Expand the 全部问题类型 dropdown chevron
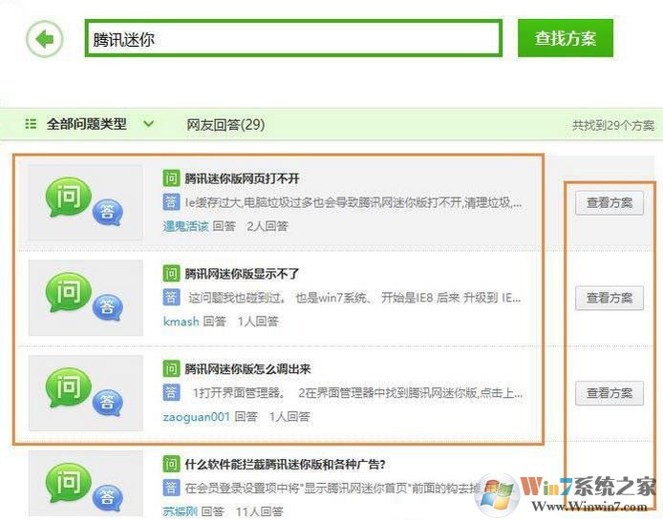Image resolution: width=663 pixels, height=520 pixels. (148, 123)
